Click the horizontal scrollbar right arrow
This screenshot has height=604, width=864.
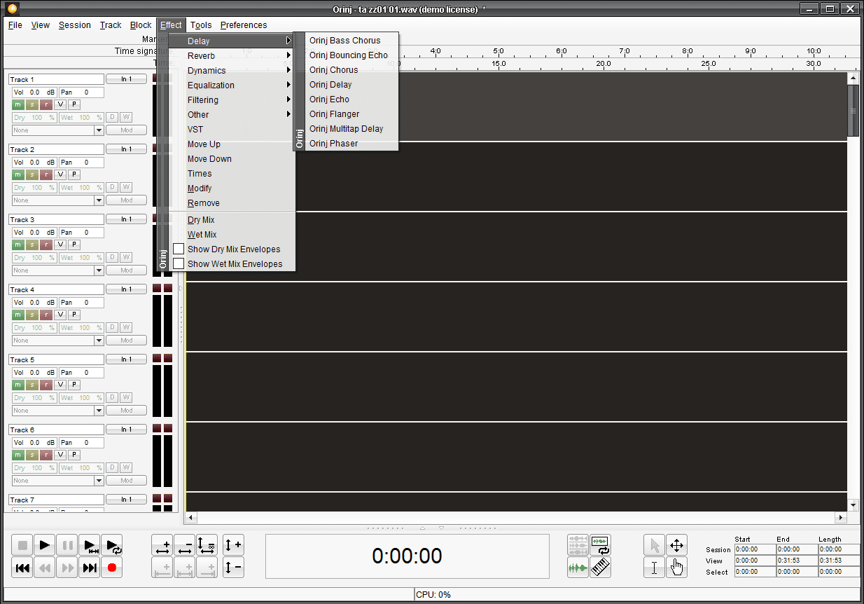(841, 518)
